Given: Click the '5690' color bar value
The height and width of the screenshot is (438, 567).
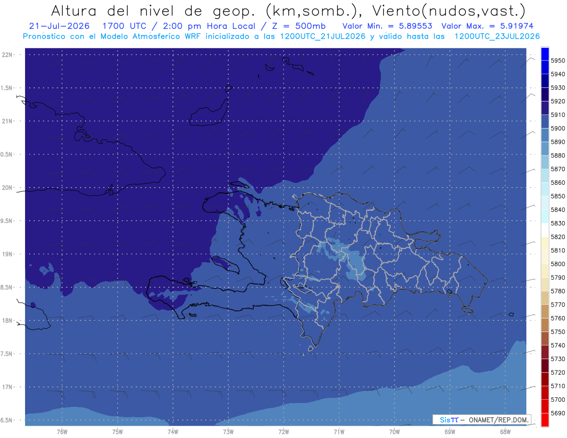Looking at the screenshot, I should pos(558,413).
